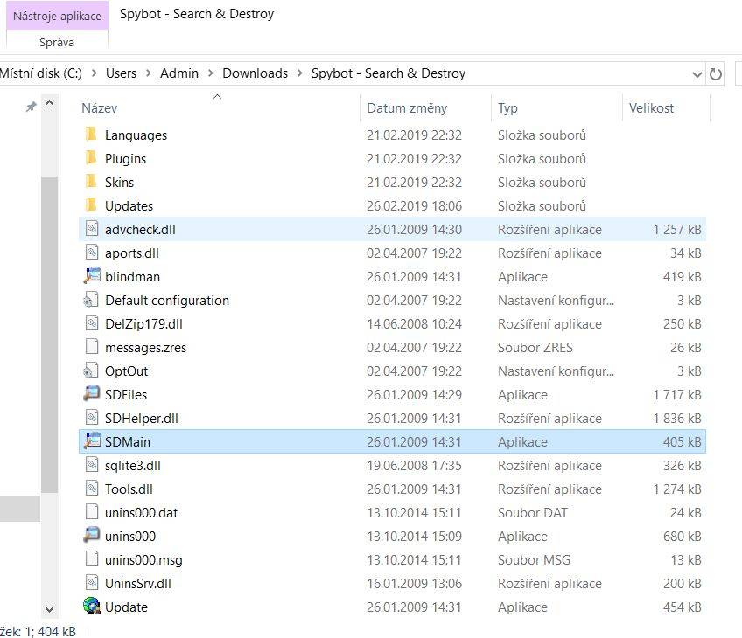Navigate to Users in the address bar
Viewport: 742px width, 638px height.
(x=121, y=73)
